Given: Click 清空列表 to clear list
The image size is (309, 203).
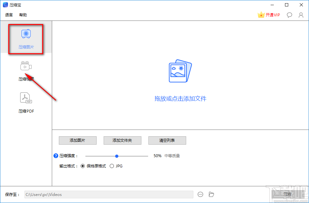Looking at the screenshot, I should (x=167, y=140).
